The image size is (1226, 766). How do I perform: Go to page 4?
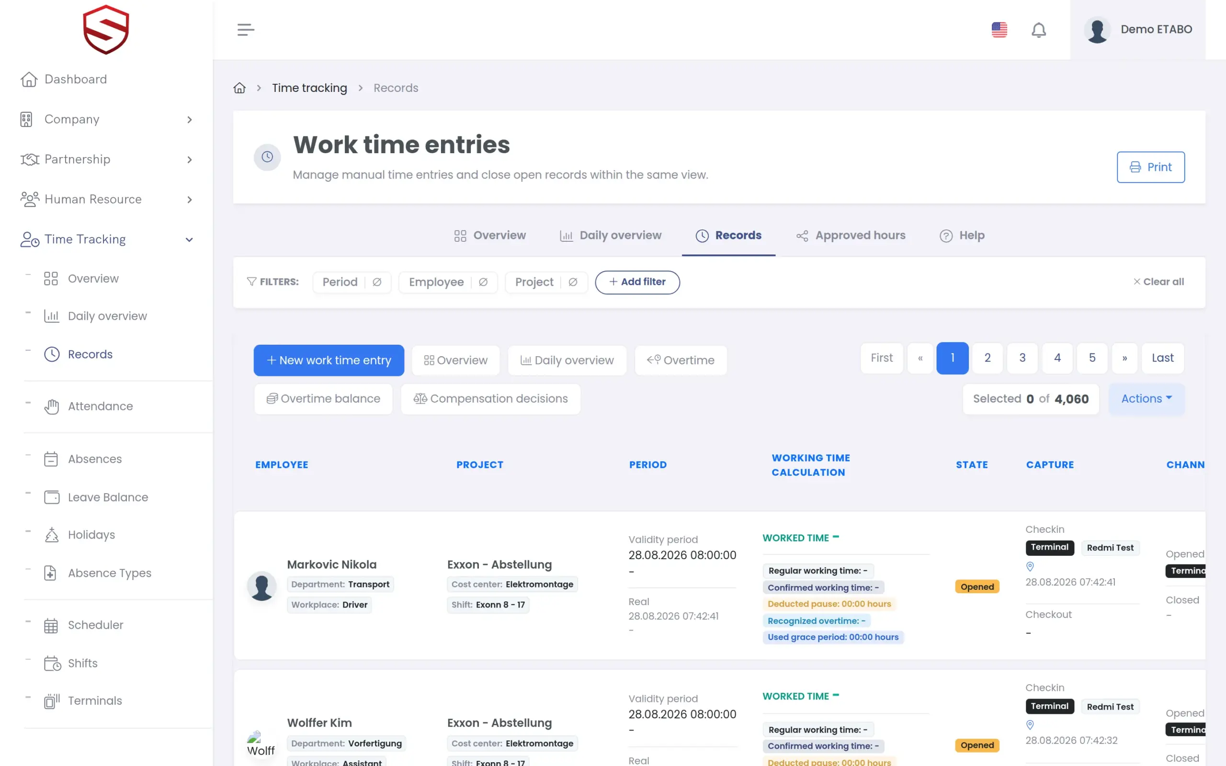[1057, 358]
